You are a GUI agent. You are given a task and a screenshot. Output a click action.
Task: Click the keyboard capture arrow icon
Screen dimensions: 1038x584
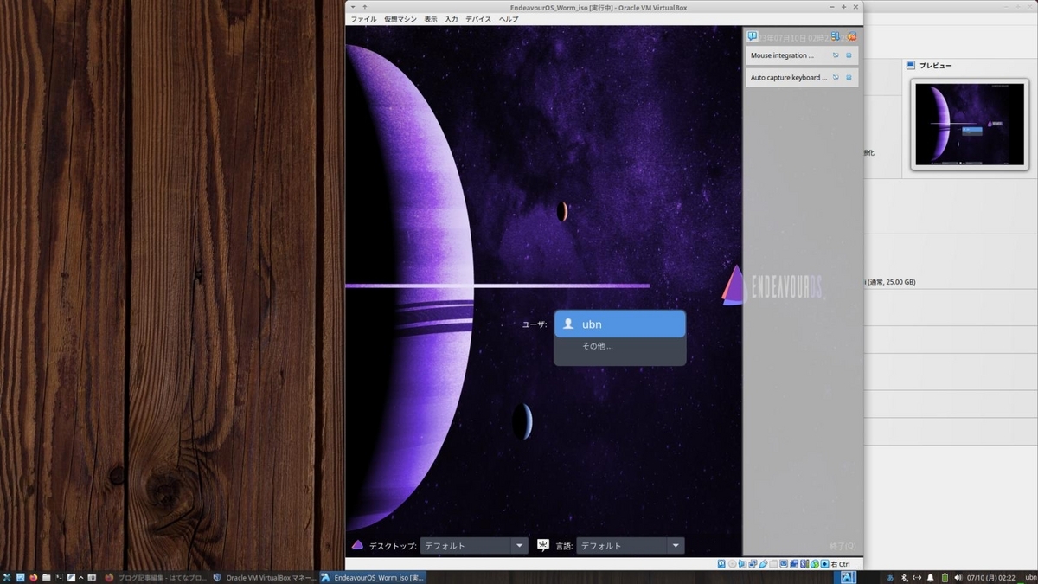(824, 564)
